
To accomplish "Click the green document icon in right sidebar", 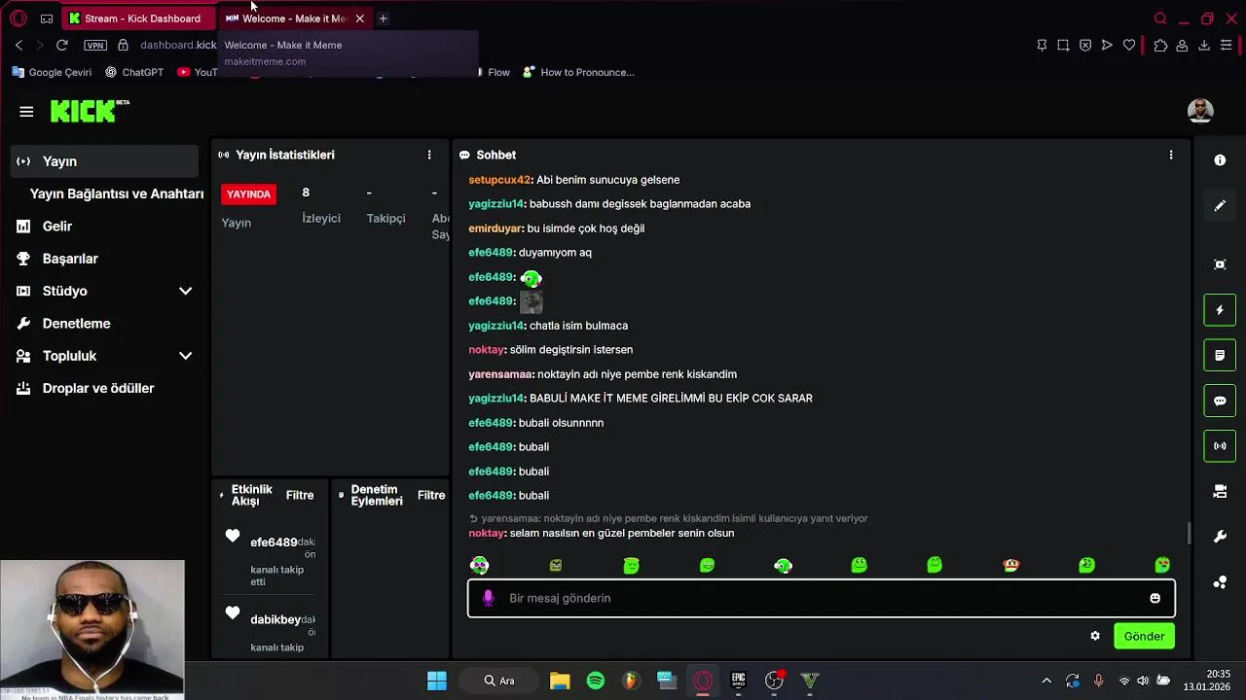I will pos(1220,356).
